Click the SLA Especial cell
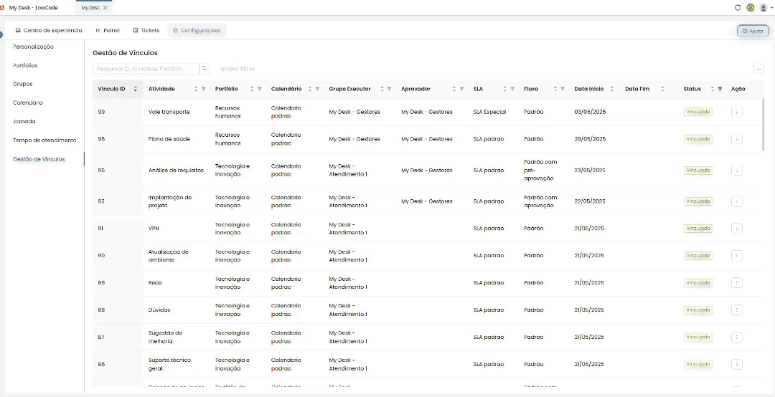This screenshot has width=775, height=397. click(x=489, y=112)
